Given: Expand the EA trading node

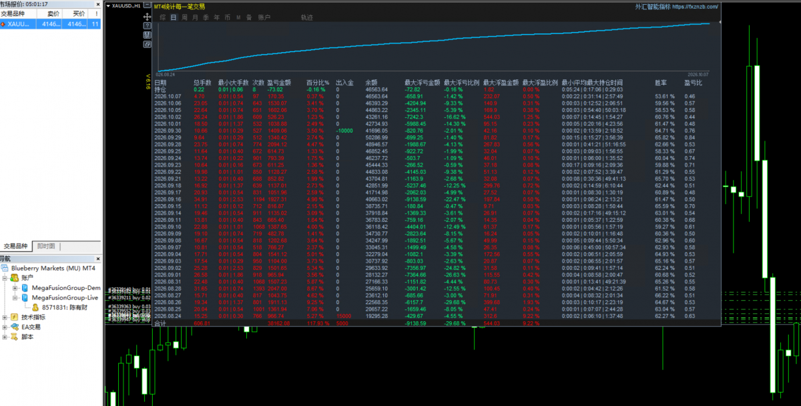Looking at the screenshot, I should pyautogui.click(x=5, y=327).
